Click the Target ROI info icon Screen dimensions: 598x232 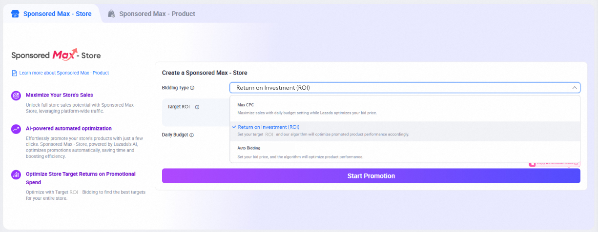[x=197, y=107]
